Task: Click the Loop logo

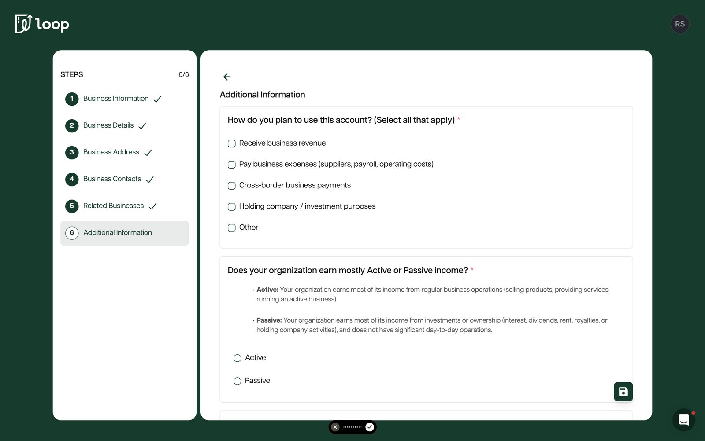Action: pos(42,24)
